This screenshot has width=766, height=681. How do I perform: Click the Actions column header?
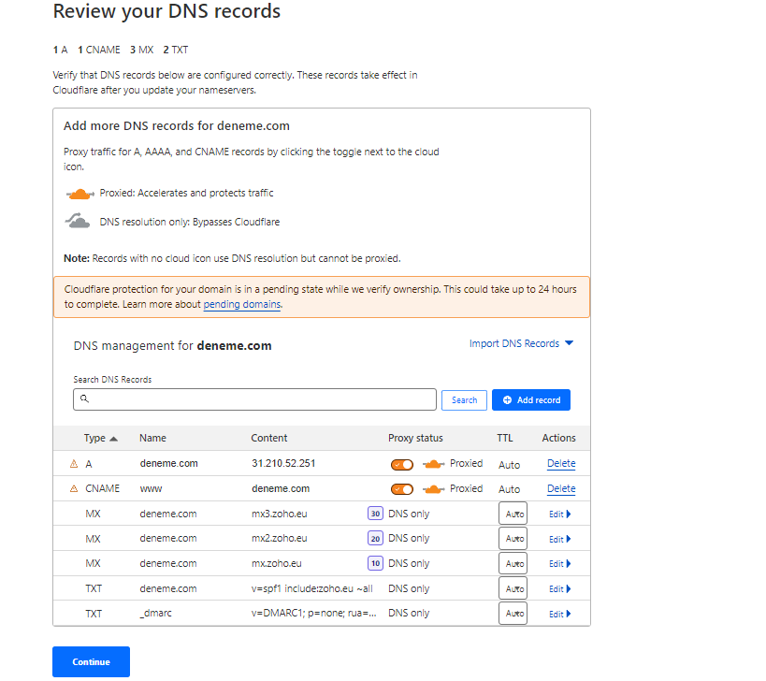[x=559, y=438]
